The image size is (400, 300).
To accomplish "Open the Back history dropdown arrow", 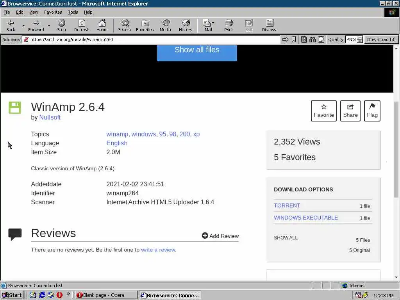I will pyautogui.click(x=23, y=25).
